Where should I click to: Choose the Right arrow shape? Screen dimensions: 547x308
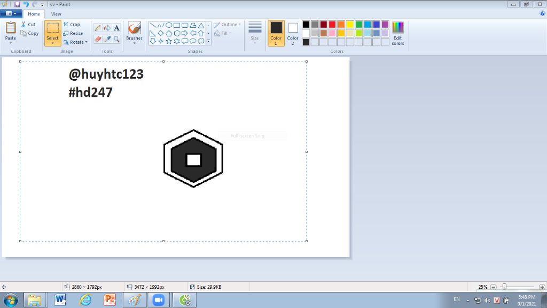click(x=185, y=33)
